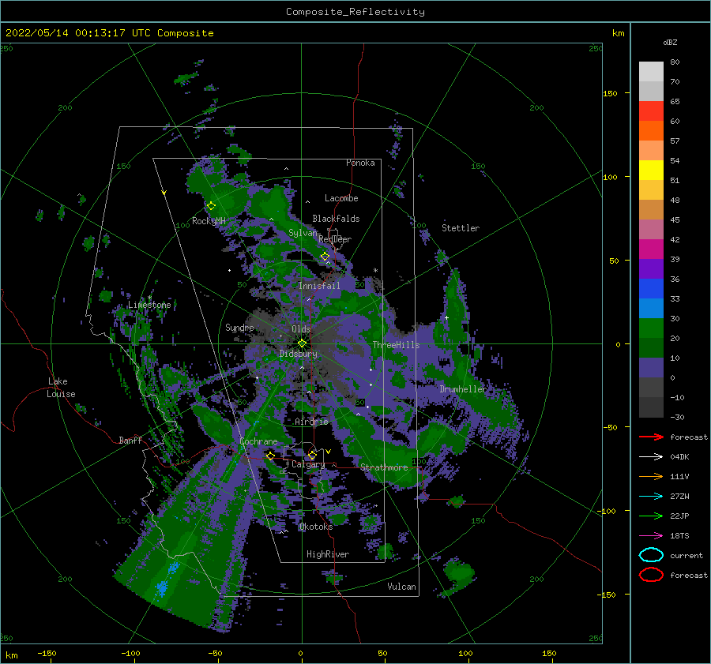
Task: Click the yellow diamond marker above Calgary
Action: tap(312, 455)
